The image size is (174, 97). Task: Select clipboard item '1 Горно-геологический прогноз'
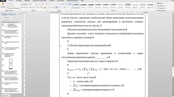click(12, 84)
